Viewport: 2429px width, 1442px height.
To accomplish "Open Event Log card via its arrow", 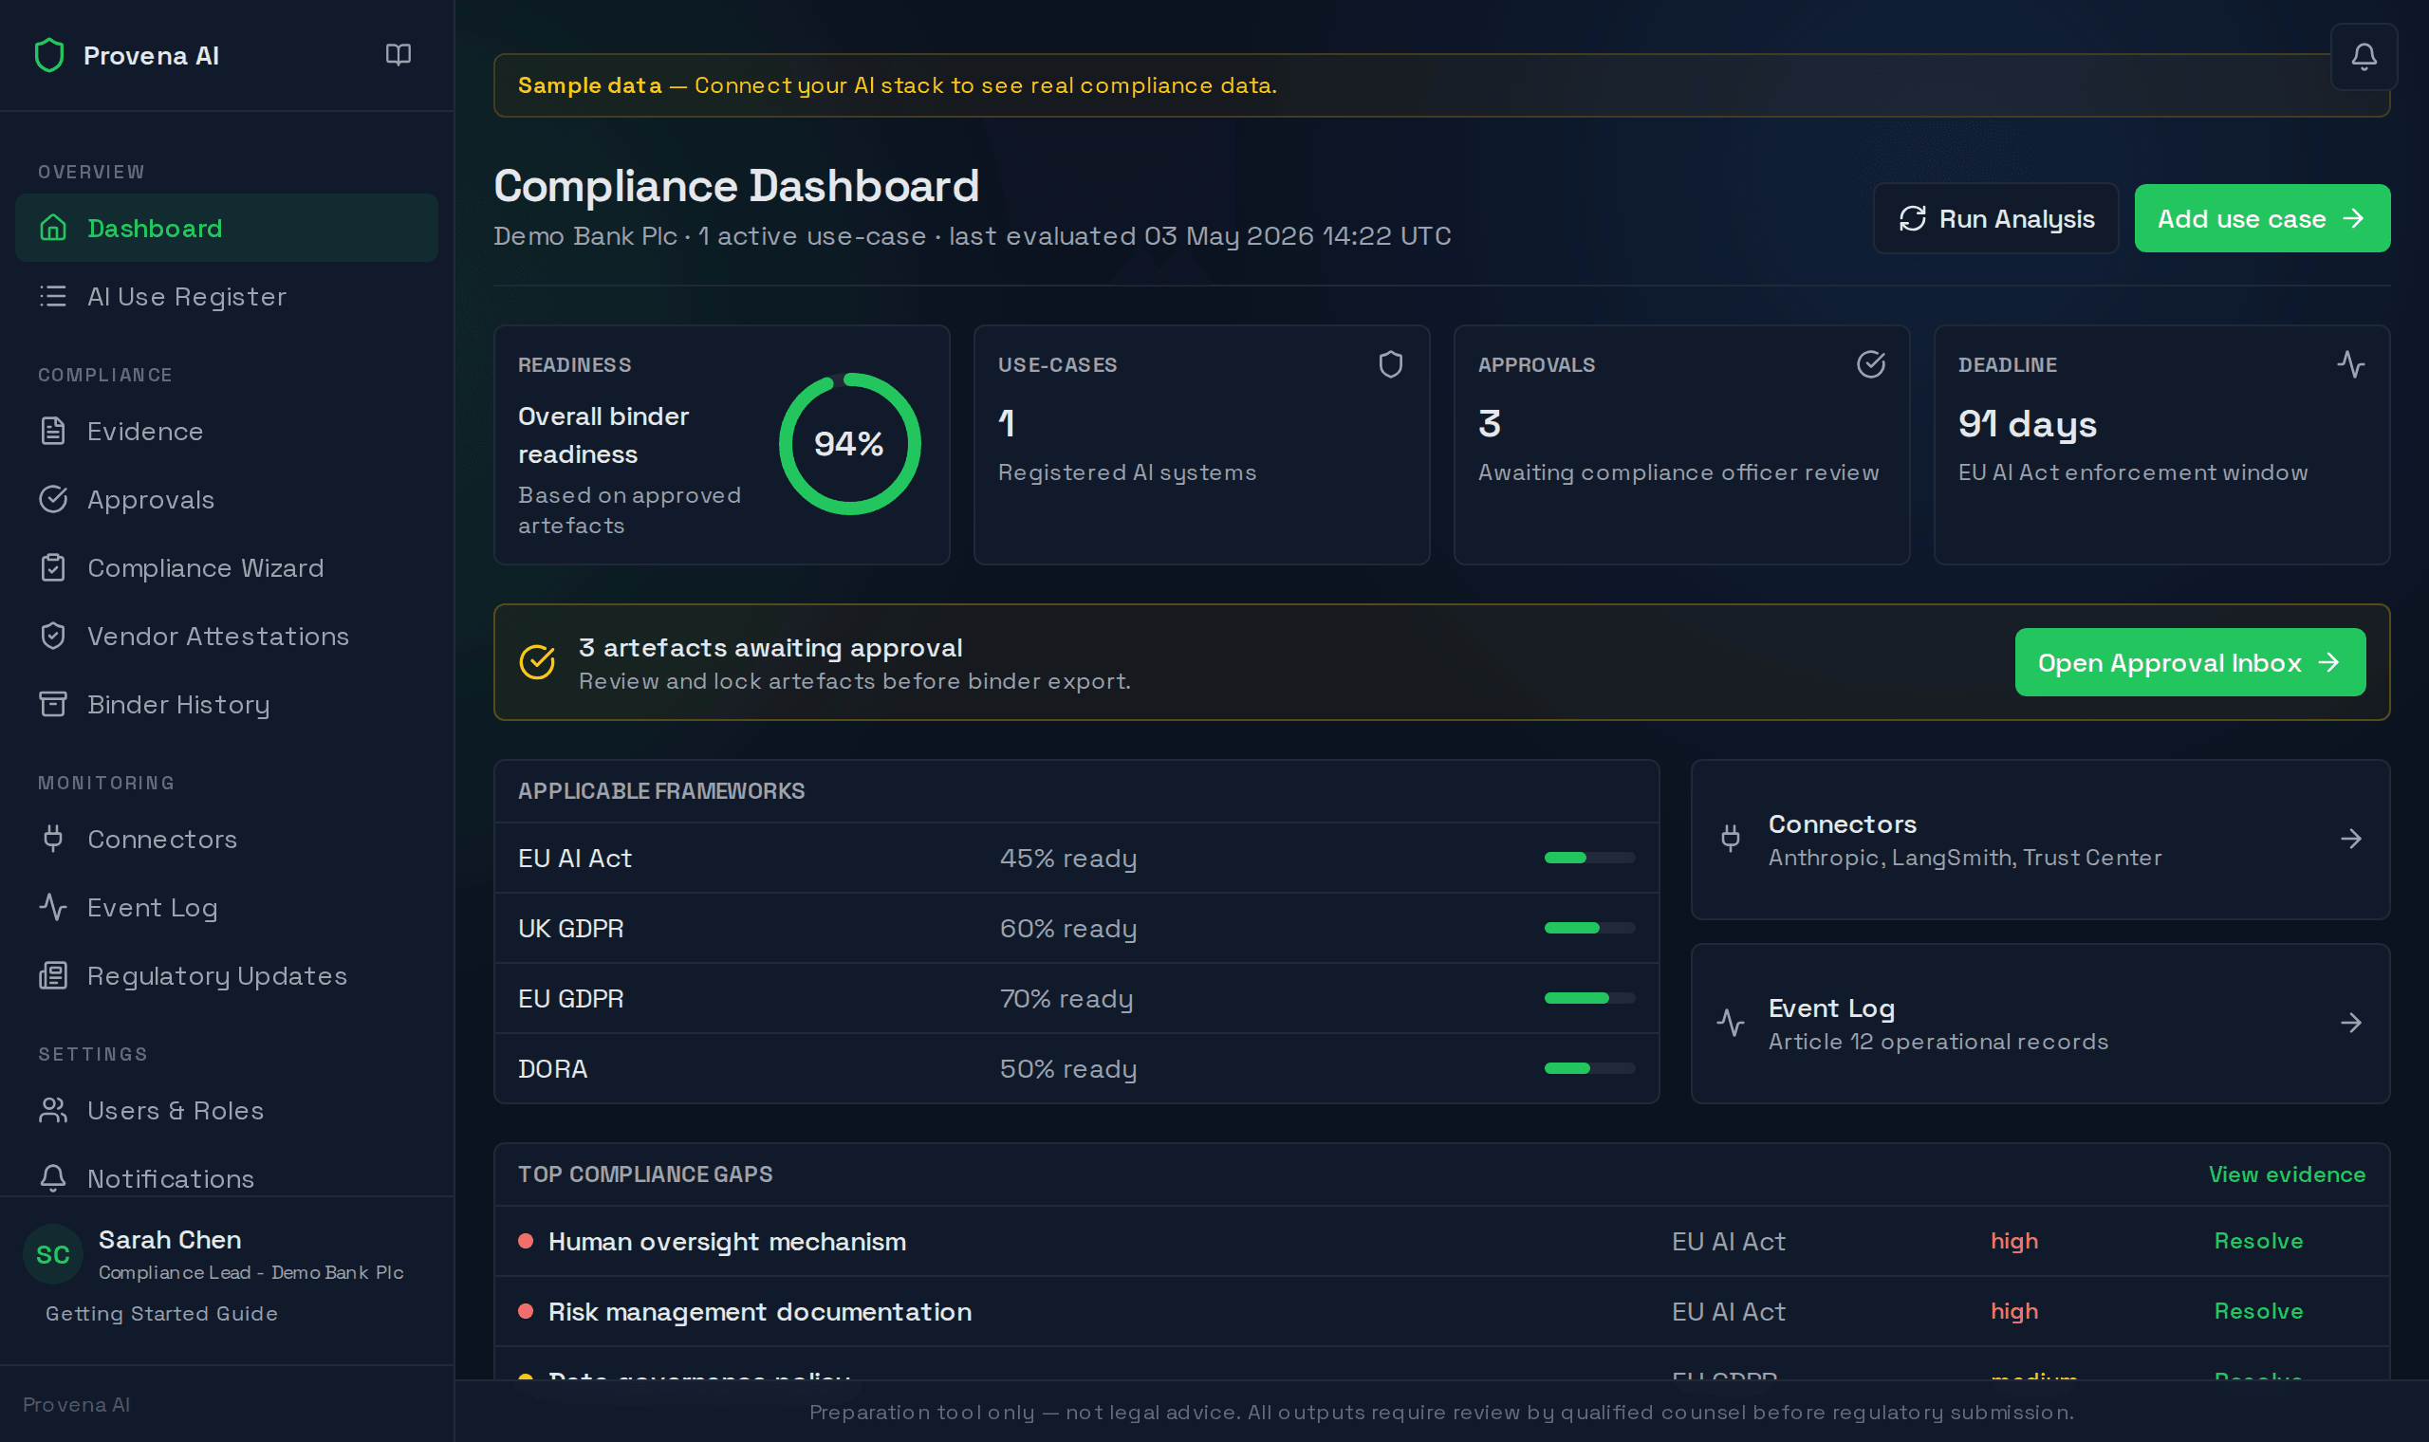I will point(2350,1023).
